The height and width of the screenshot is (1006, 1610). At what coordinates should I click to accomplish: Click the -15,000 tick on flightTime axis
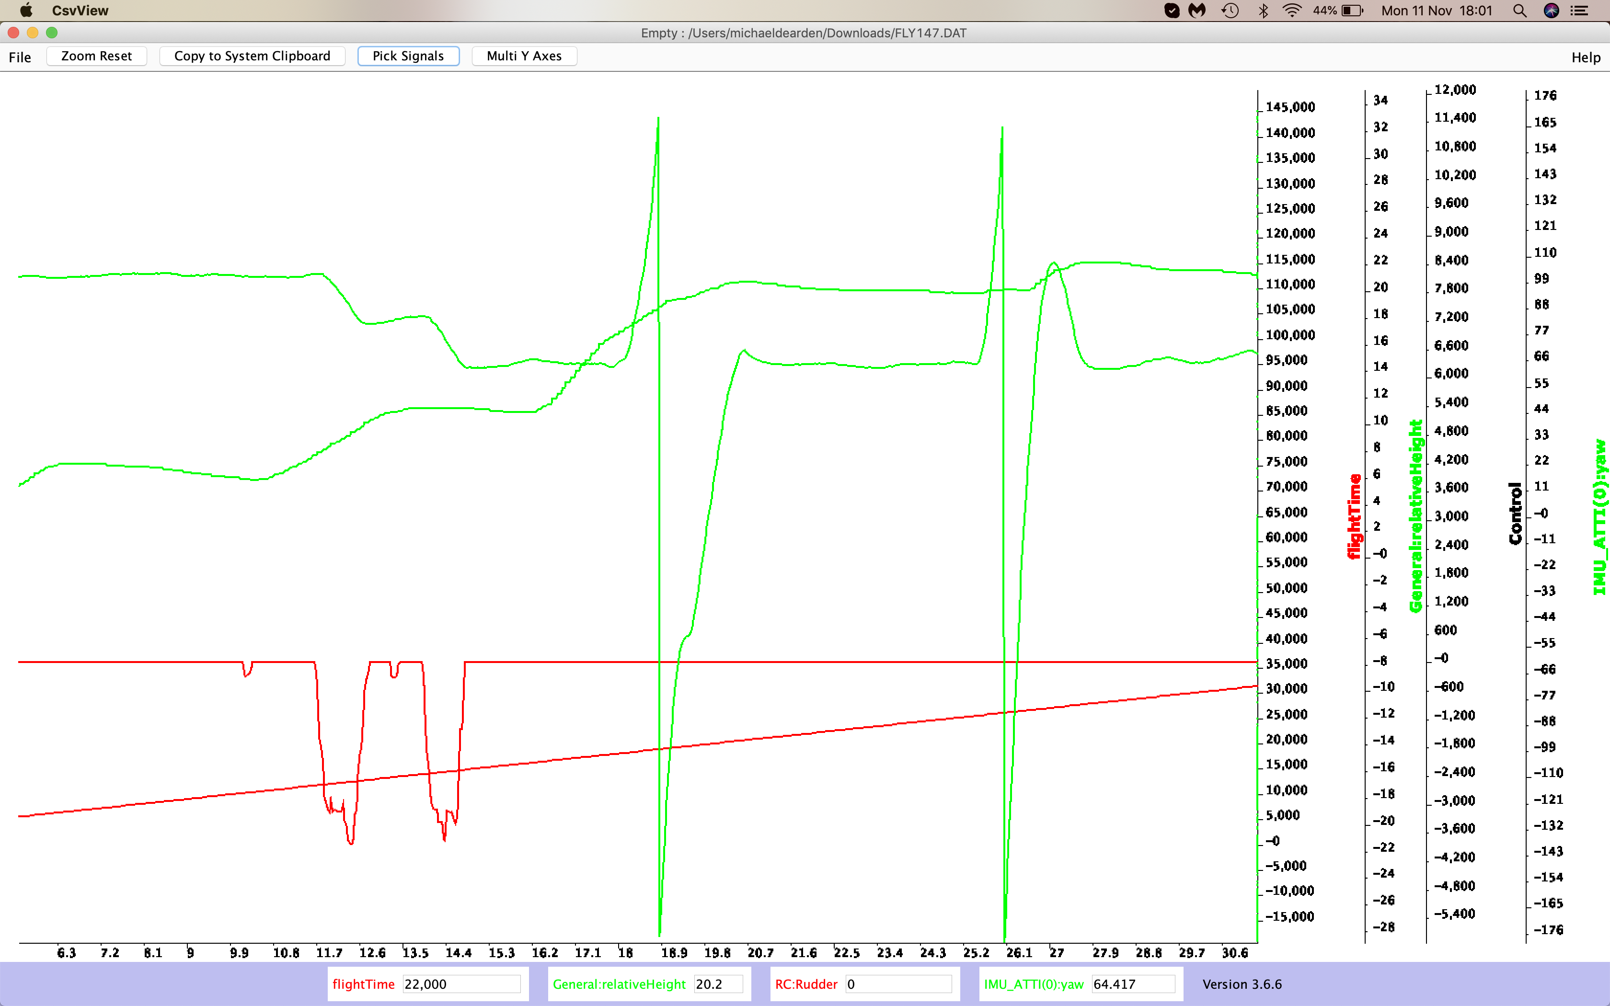tap(1289, 916)
